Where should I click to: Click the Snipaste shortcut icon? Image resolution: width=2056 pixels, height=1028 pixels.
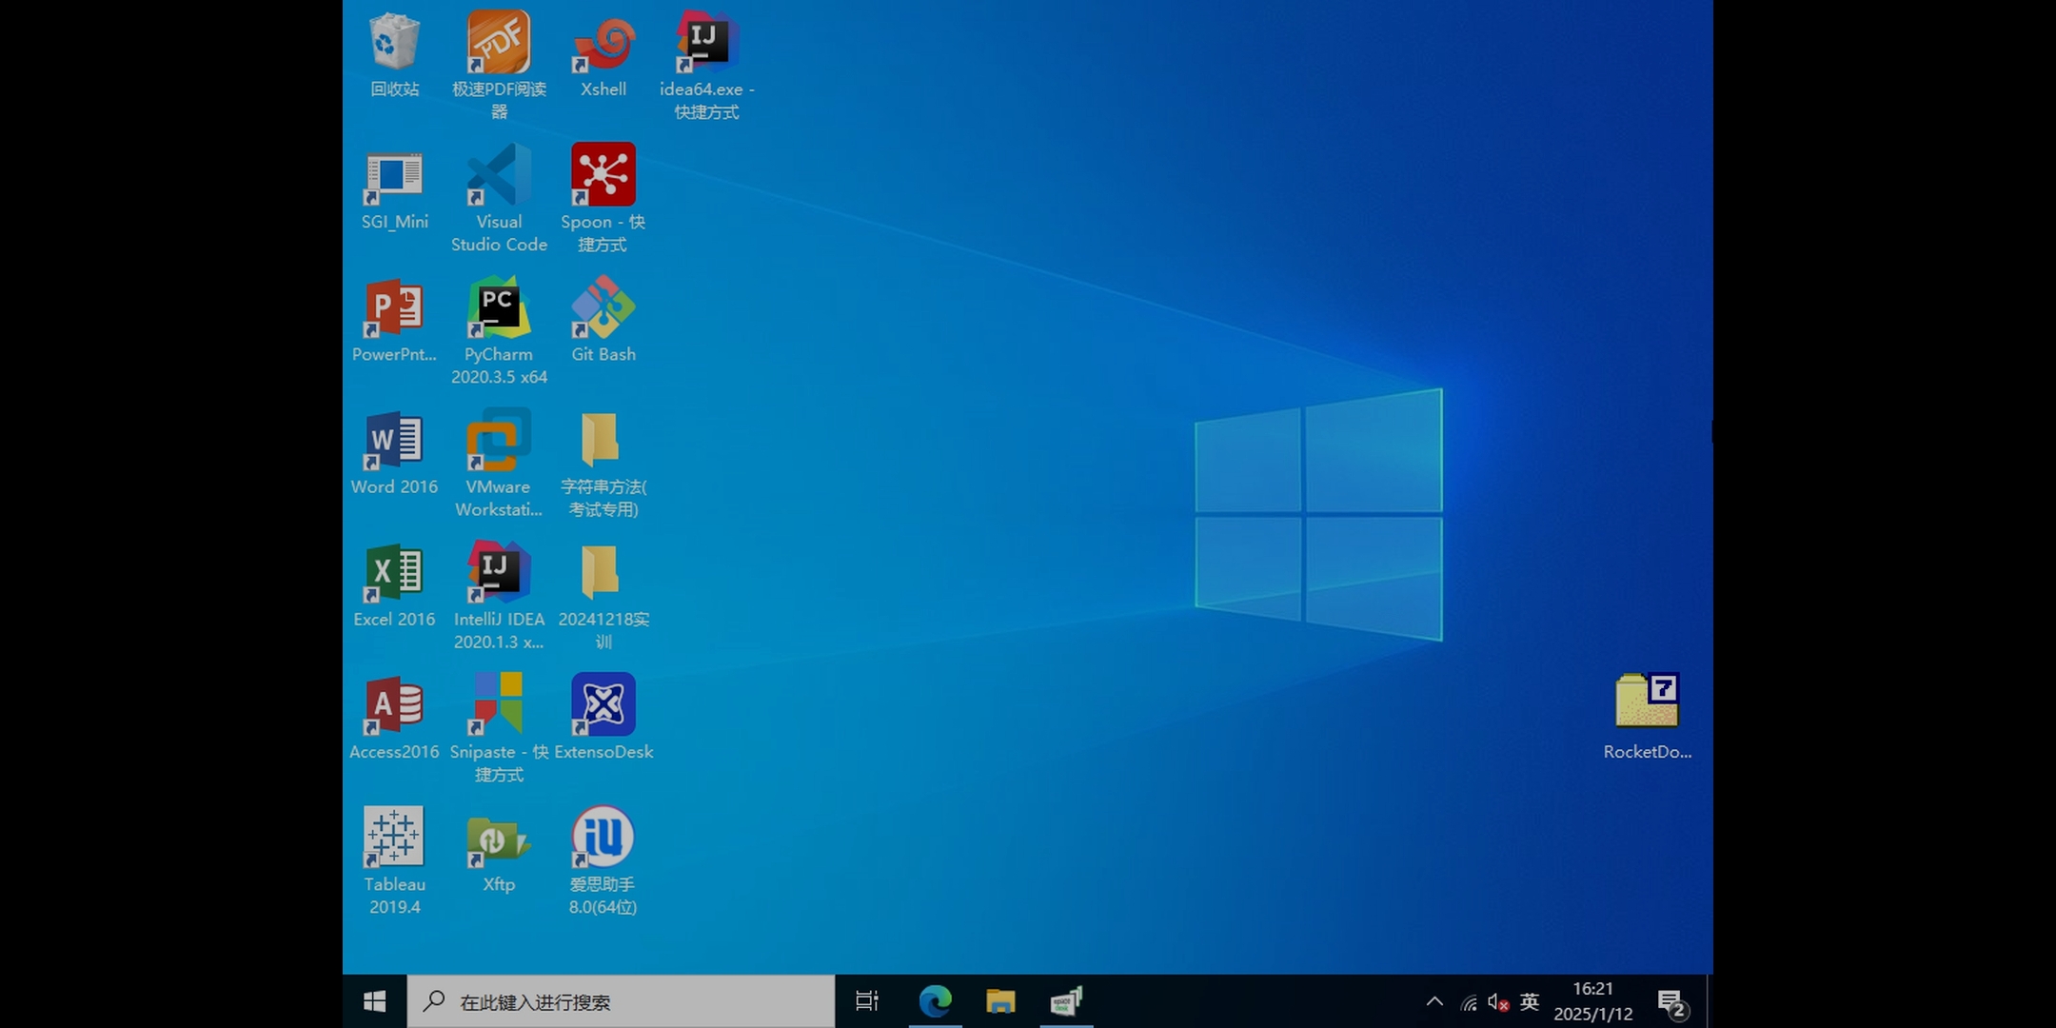point(499,705)
